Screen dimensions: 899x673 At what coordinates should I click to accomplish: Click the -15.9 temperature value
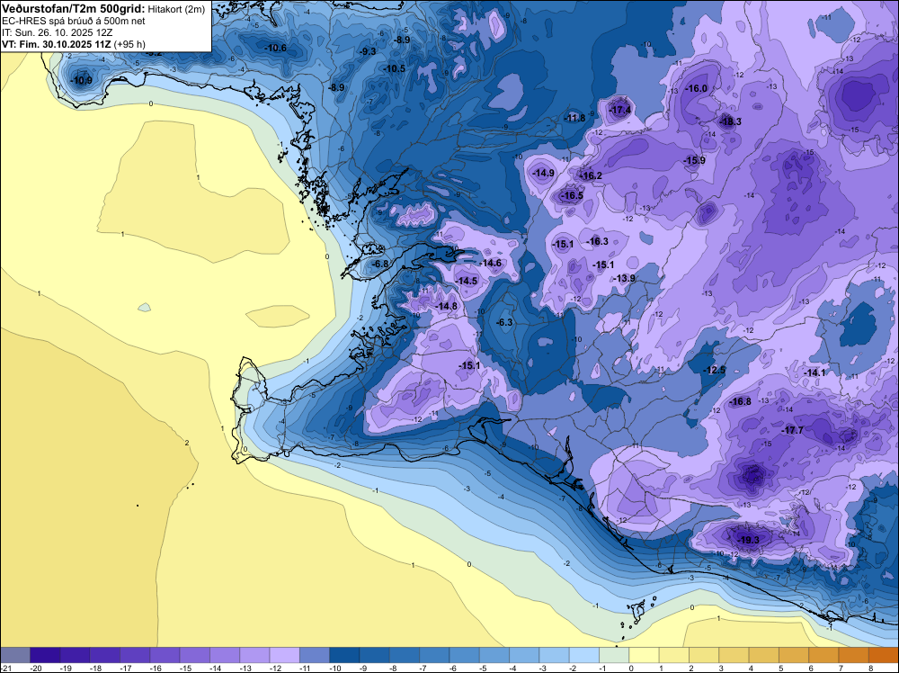(694, 161)
